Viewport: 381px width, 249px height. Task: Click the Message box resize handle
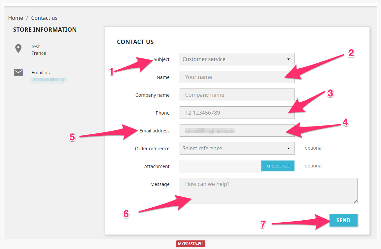[356, 202]
